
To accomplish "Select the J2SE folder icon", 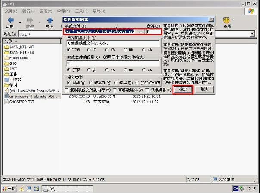I will (6, 69).
